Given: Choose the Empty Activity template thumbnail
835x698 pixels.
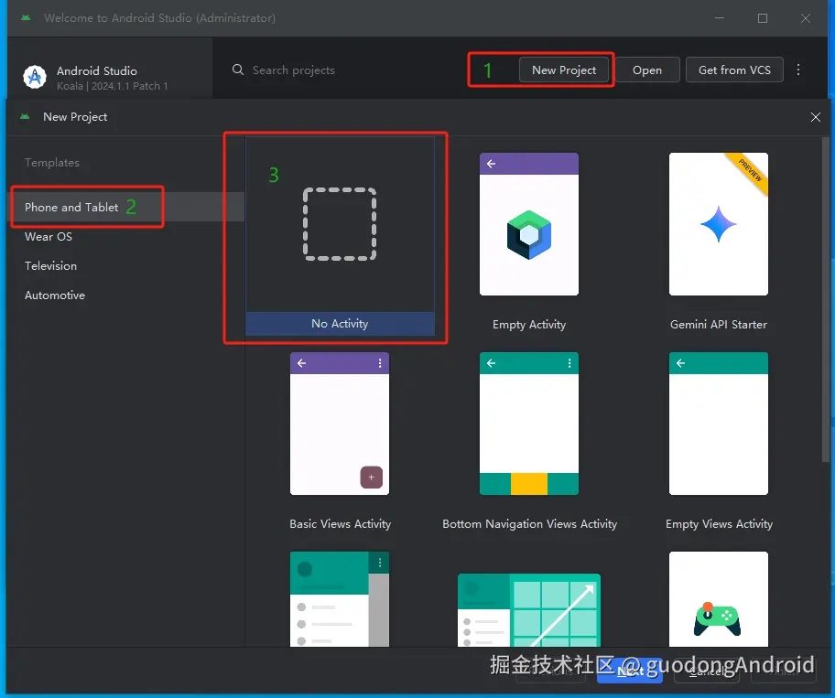Looking at the screenshot, I should click(x=529, y=224).
